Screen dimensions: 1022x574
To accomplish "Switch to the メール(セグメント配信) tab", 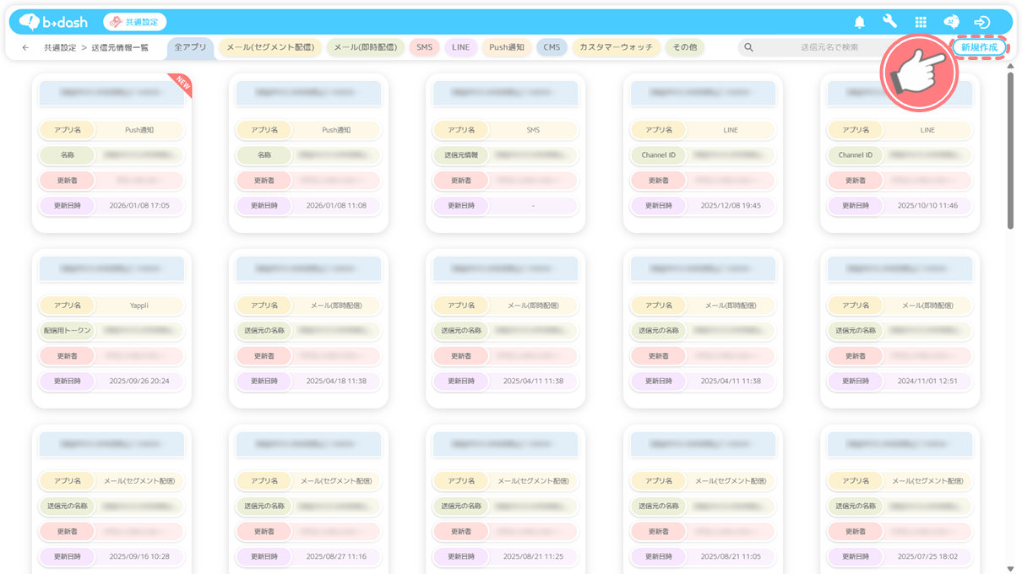I will coord(270,48).
